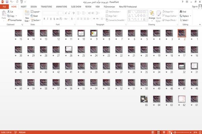Click the zoom in plus button
This screenshot has width=202, height=134.
click(x=191, y=132)
